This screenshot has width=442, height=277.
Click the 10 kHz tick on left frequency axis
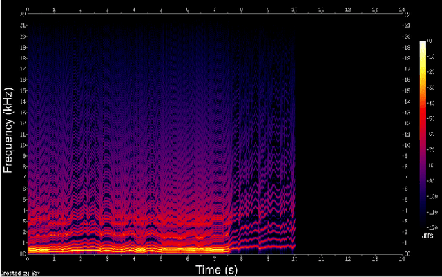23,145
